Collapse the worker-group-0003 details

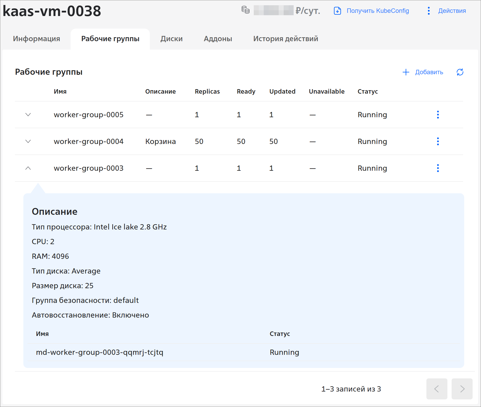pyautogui.click(x=28, y=168)
